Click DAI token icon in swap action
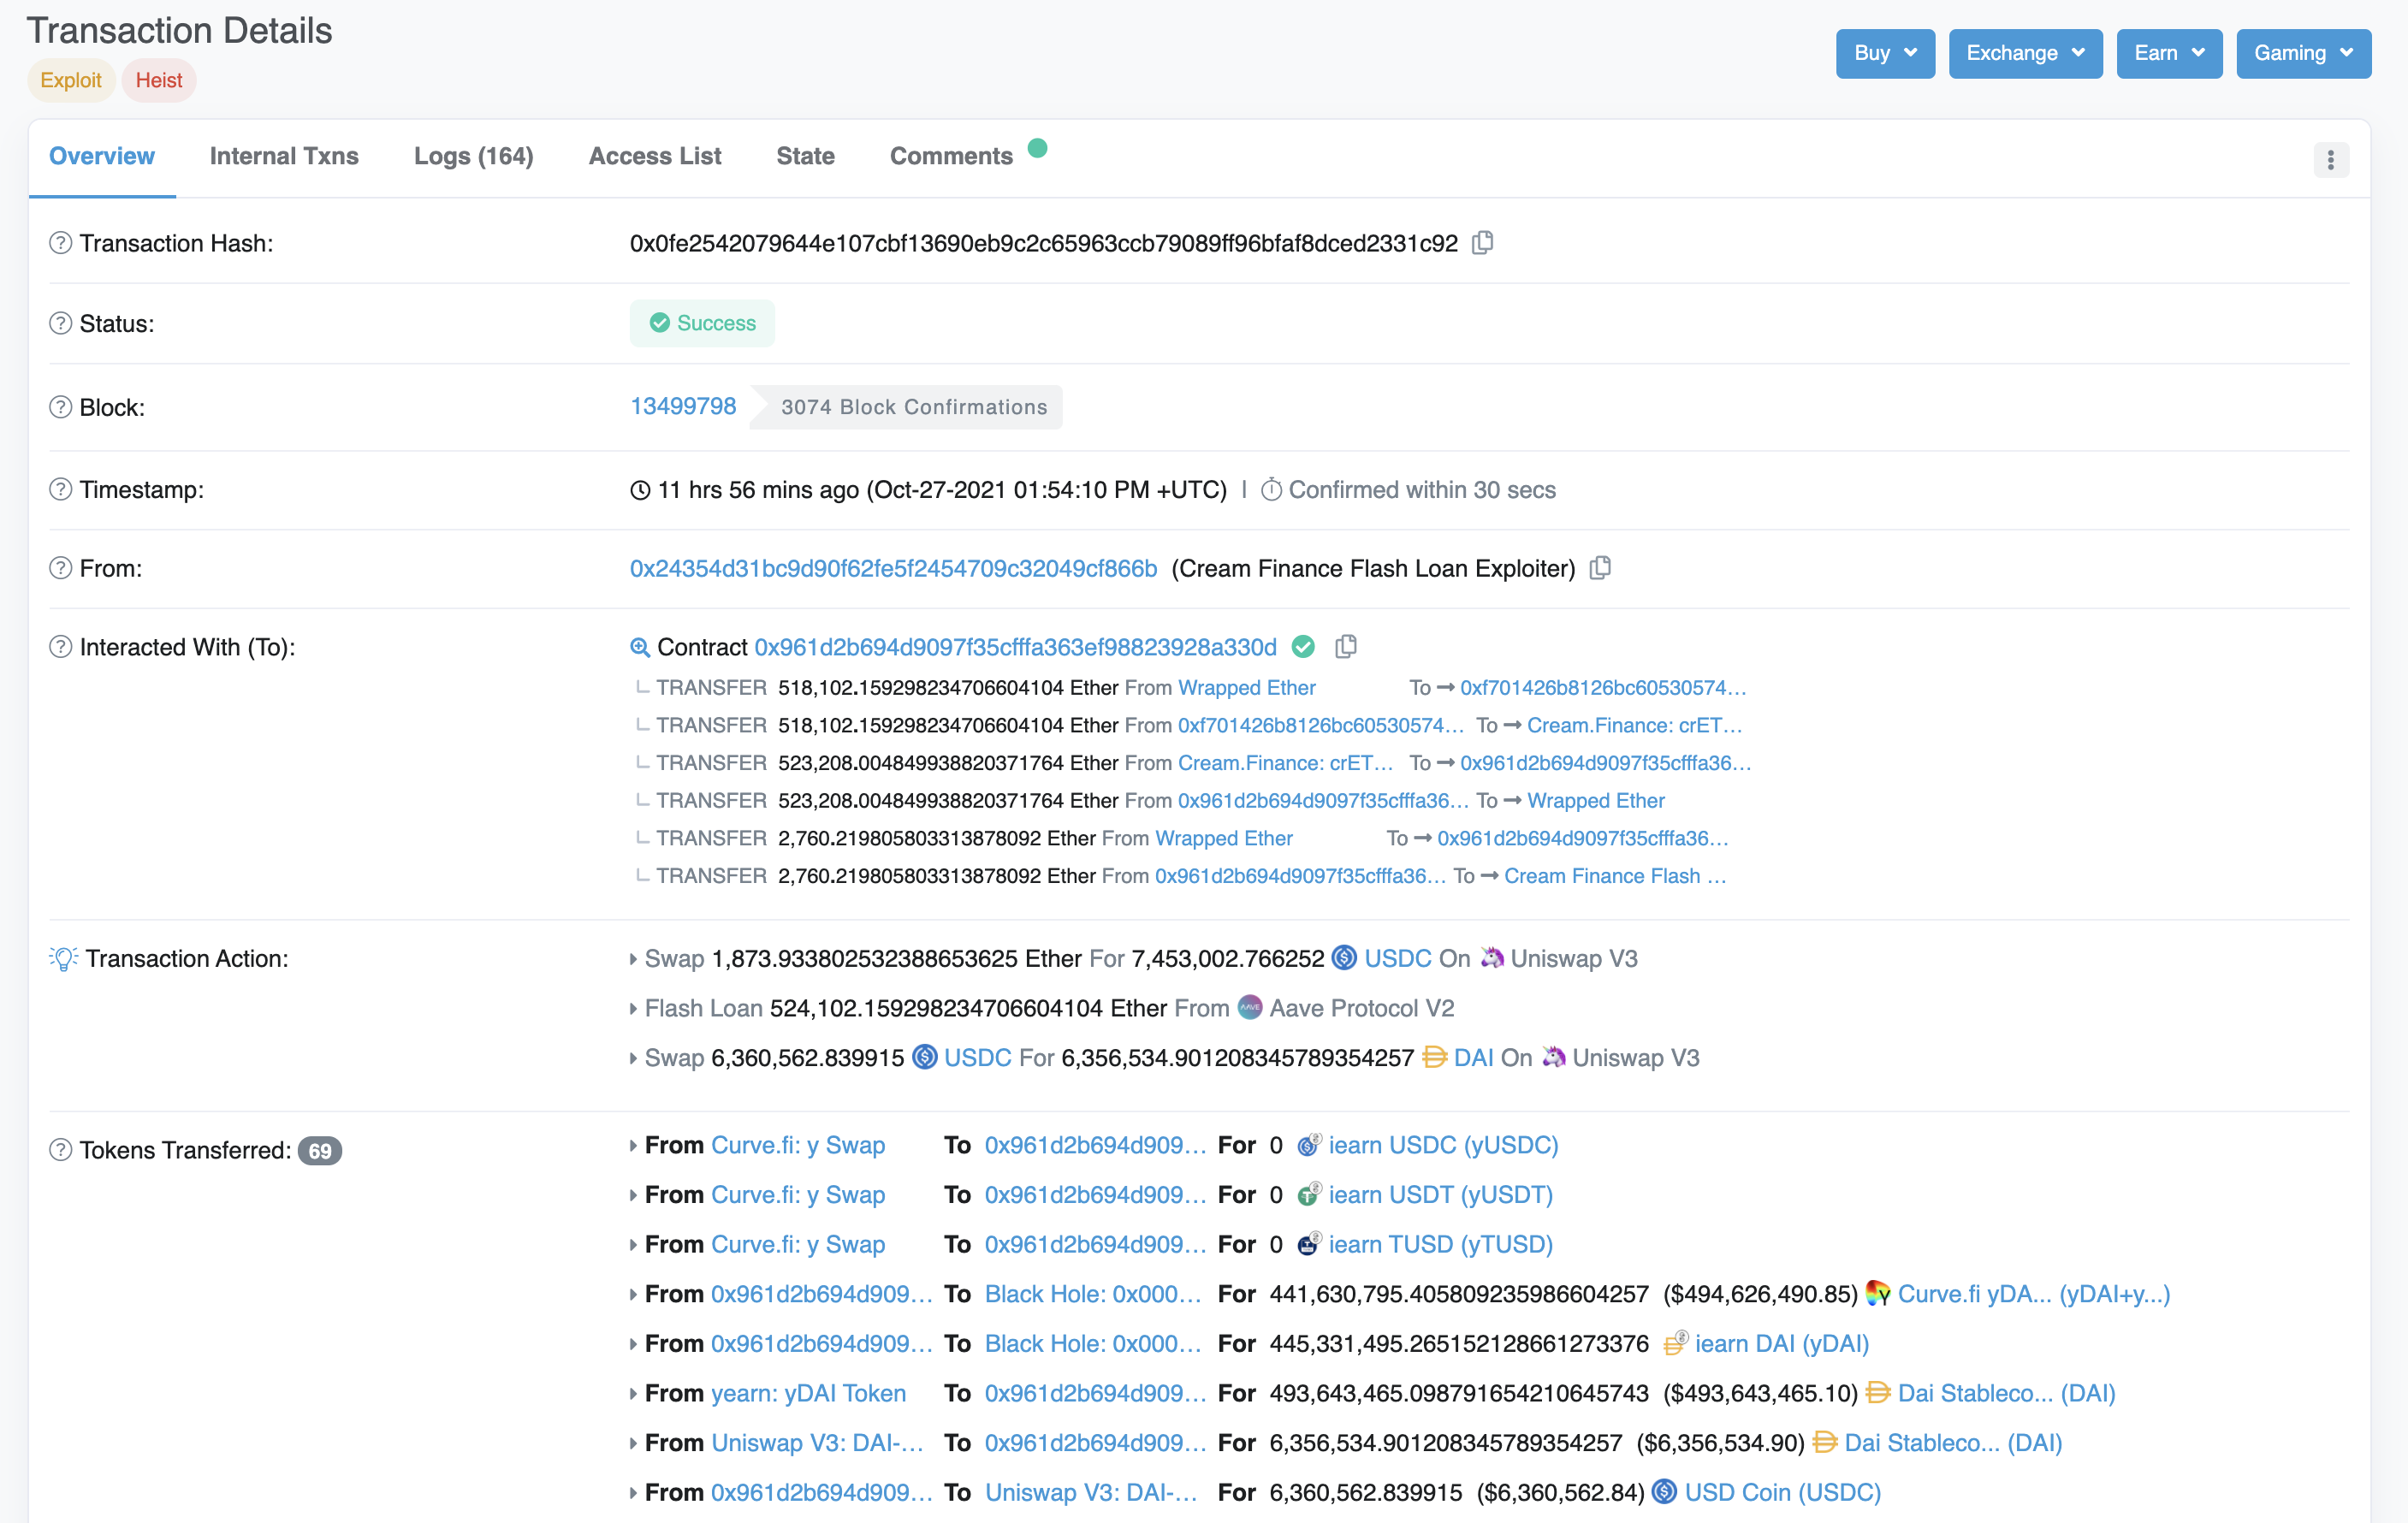This screenshot has height=1523, width=2408. (1434, 1057)
